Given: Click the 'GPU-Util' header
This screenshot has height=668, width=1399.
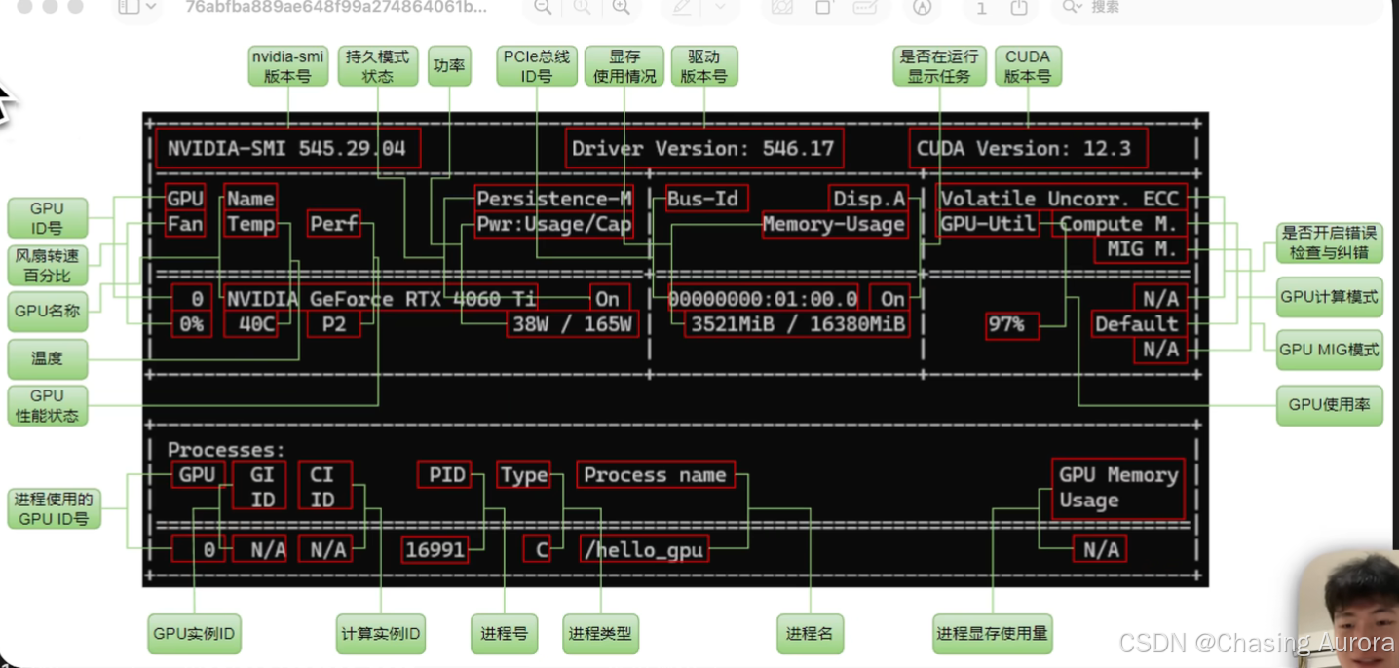Looking at the screenshot, I should tap(987, 224).
